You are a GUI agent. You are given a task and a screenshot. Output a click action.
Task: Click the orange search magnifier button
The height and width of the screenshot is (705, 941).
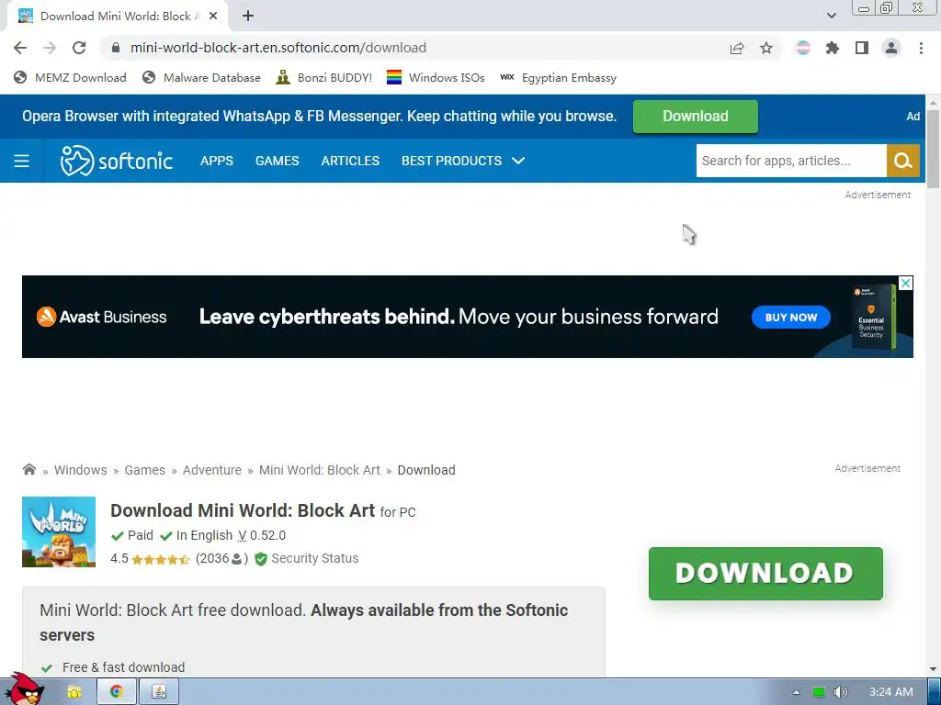click(903, 161)
